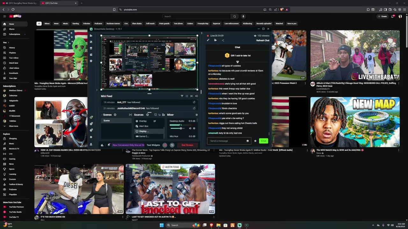Replay JoinRothschildDiscord1346 follow alert
This screenshot has width=408, height=229.
click(x=194, y=108)
